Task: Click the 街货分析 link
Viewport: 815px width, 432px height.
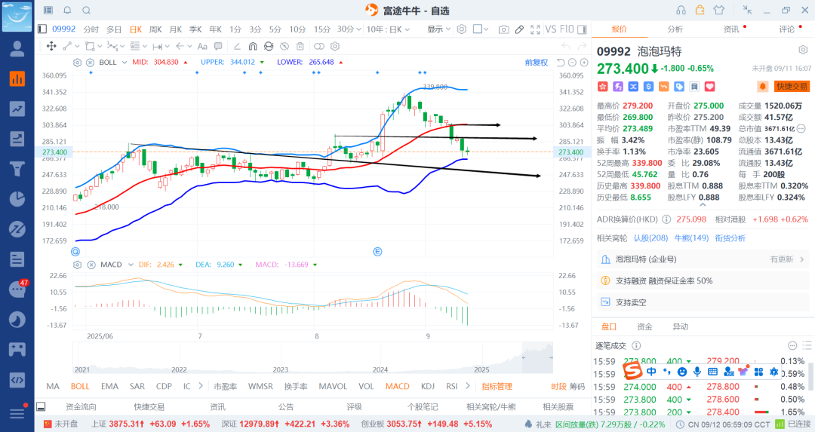Action: pos(730,237)
